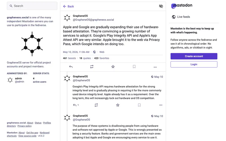
Task: Favorite the main post with star icon
Action: (113, 67)
